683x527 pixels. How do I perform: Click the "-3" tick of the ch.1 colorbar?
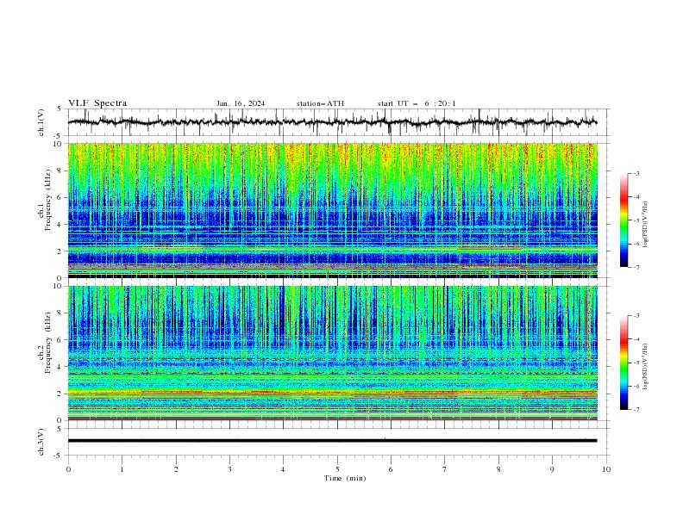click(x=636, y=173)
